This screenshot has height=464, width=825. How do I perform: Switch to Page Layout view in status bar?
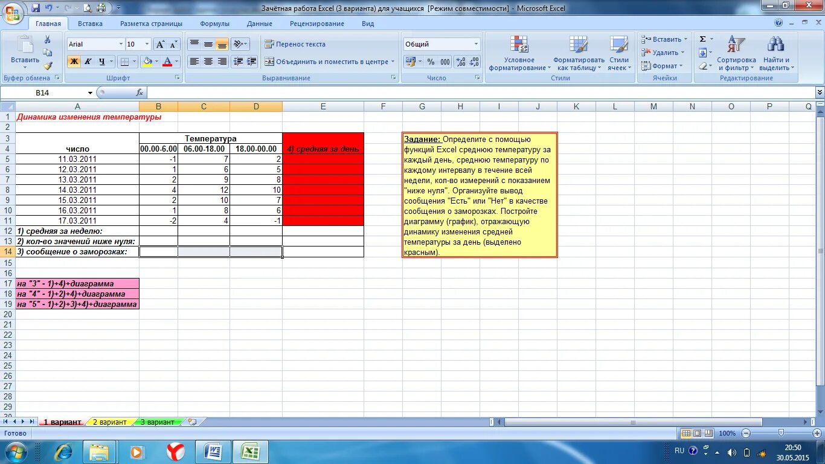(697, 433)
